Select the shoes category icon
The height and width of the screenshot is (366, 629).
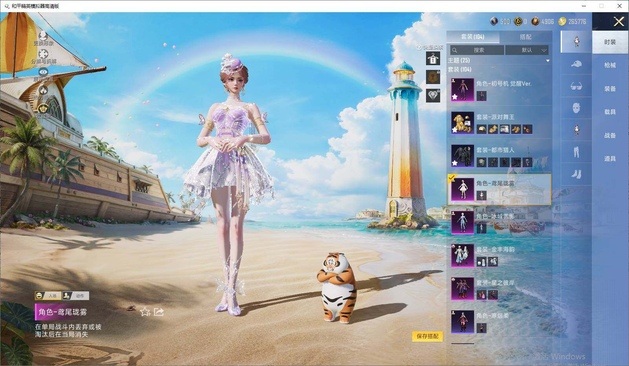click(576, 174)
